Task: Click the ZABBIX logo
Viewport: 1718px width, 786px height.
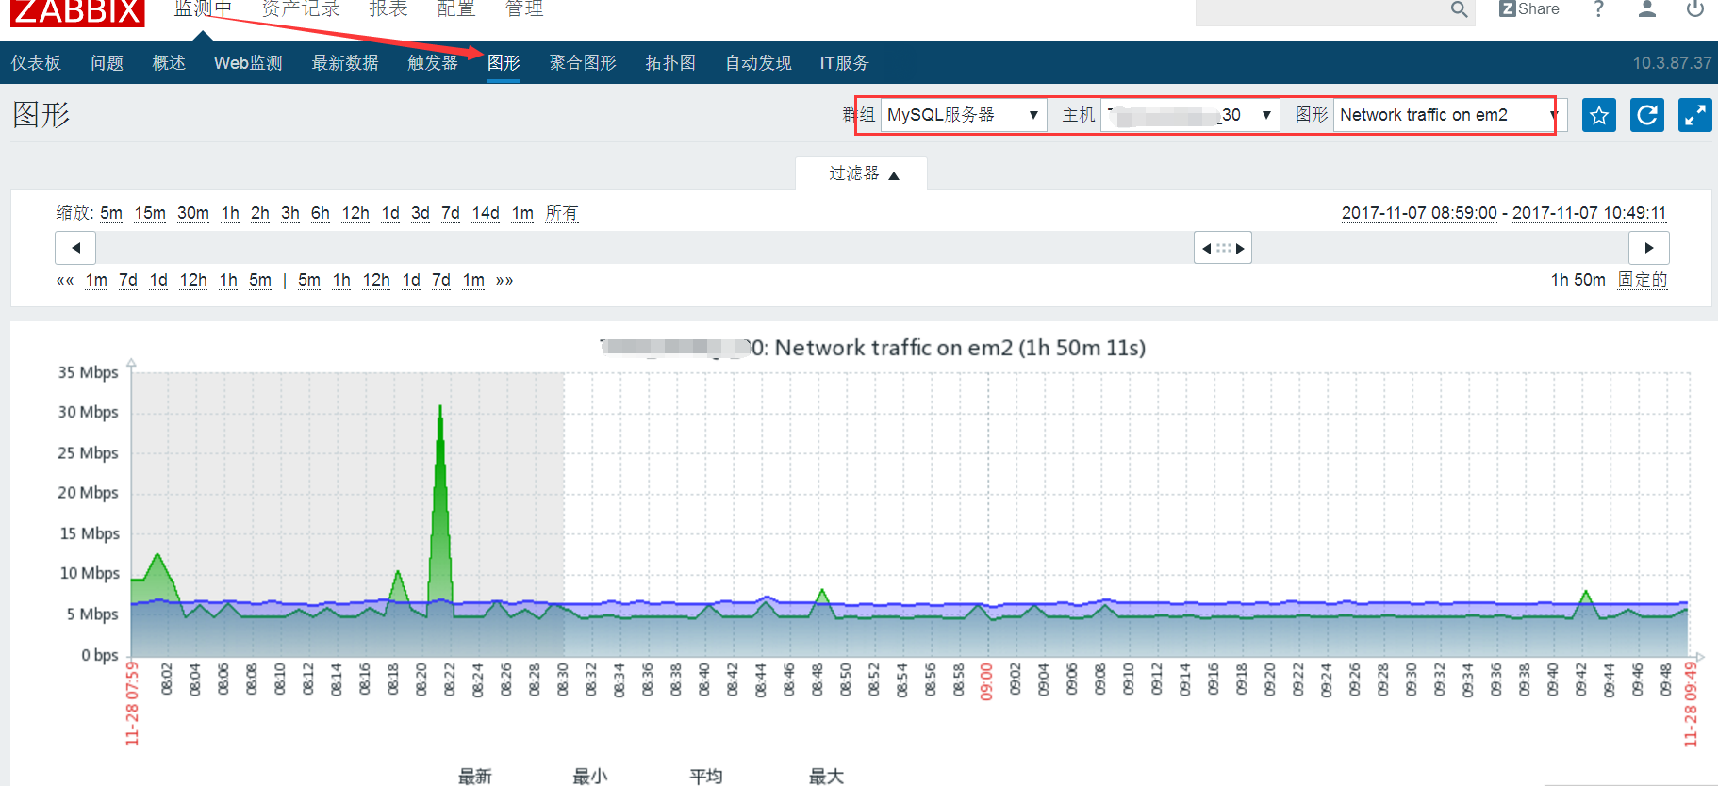Action: (77, 12)
